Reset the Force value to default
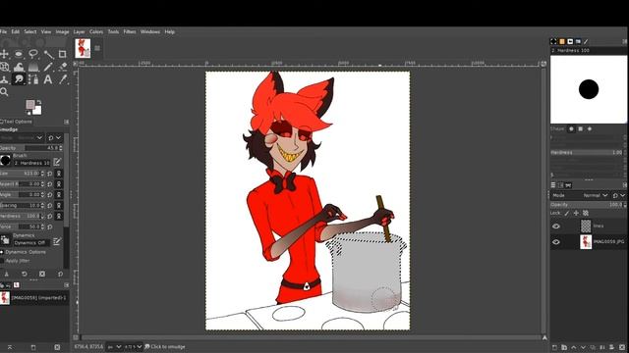The width and height of the screenshot is (629, 353). coord(50,227)
